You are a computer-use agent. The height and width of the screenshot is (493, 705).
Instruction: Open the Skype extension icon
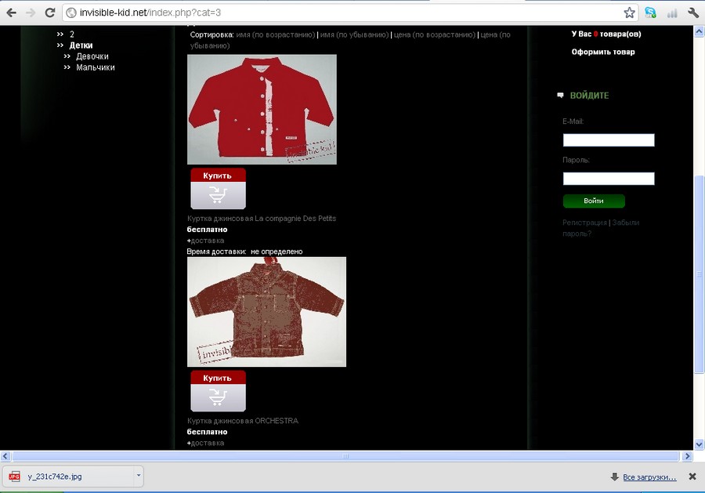(650, 13)
